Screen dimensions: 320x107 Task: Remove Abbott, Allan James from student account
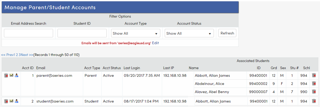coord(314,101)
